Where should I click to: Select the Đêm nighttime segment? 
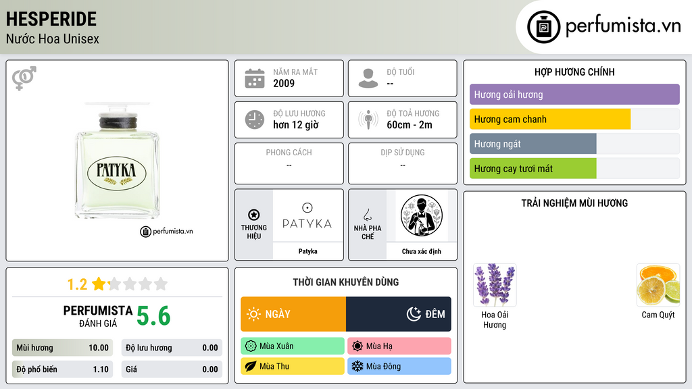pyautogui.click(x=399, y=314)
